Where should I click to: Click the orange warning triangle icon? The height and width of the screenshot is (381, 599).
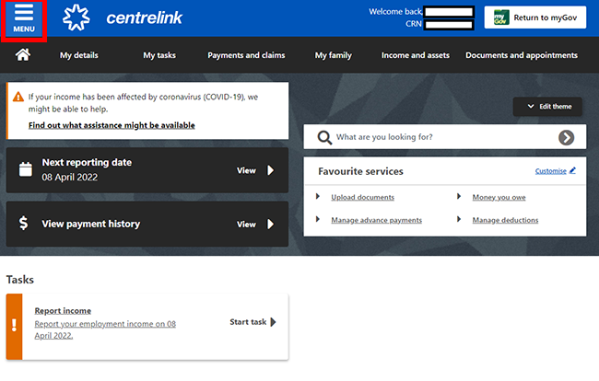(x=18, y=97)
